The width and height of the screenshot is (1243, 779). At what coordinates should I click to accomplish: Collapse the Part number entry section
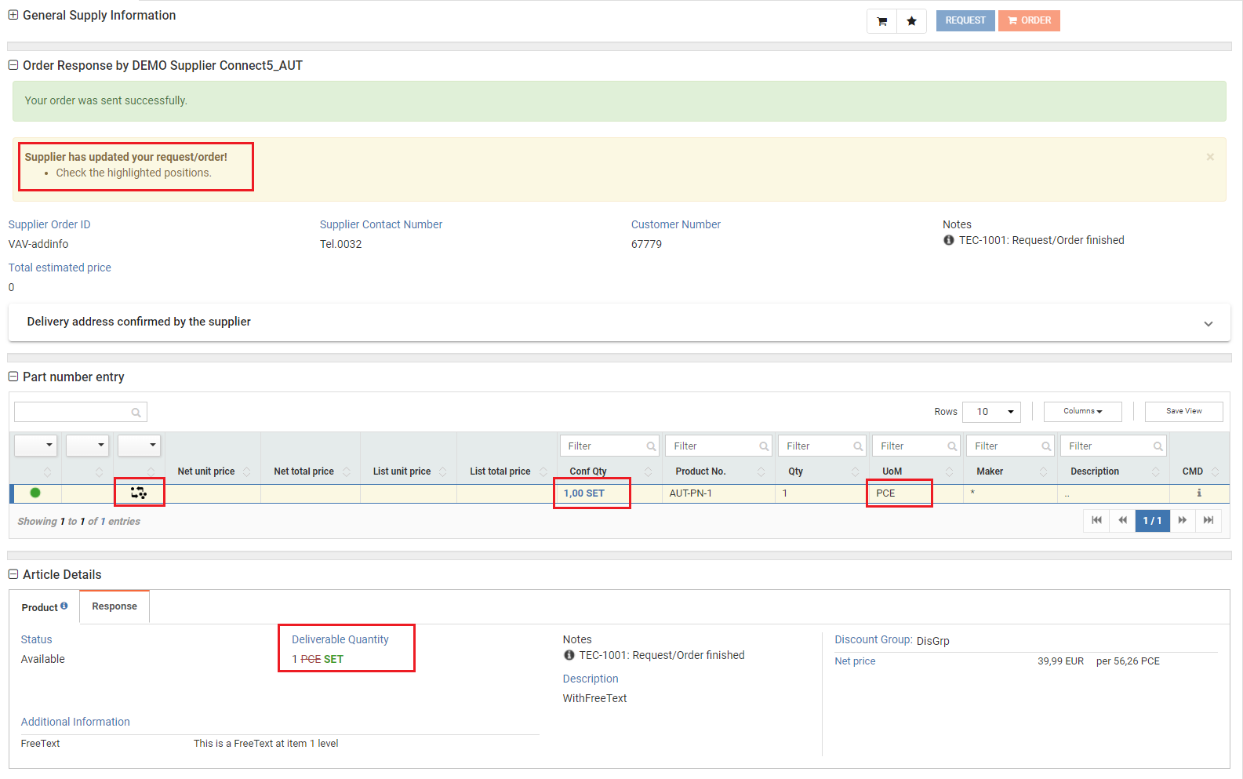[x=13, y=377]
